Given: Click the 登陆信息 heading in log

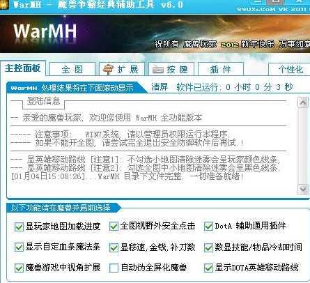Looking at the screenshot, I should tap(43, 101).
